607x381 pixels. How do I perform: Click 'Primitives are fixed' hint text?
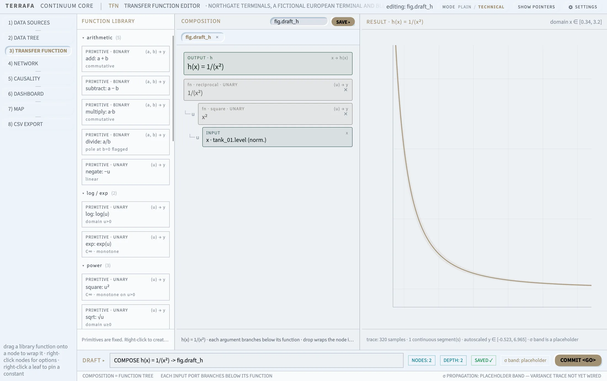coord(125,340)
